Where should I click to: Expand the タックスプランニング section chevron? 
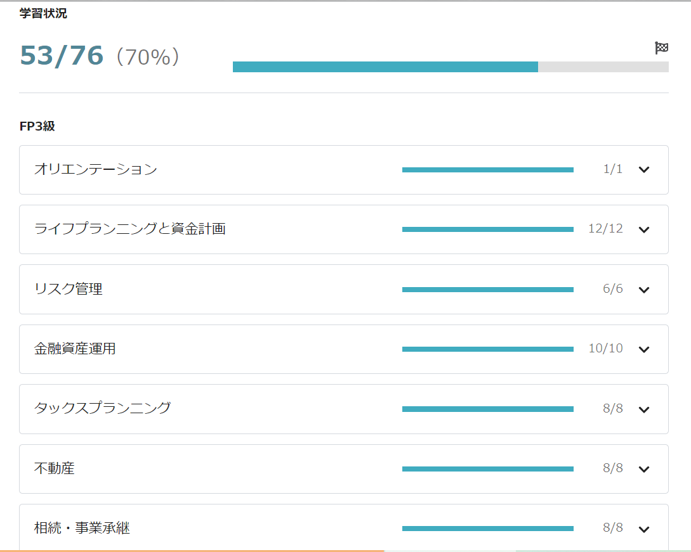click(x=644, y=409)
